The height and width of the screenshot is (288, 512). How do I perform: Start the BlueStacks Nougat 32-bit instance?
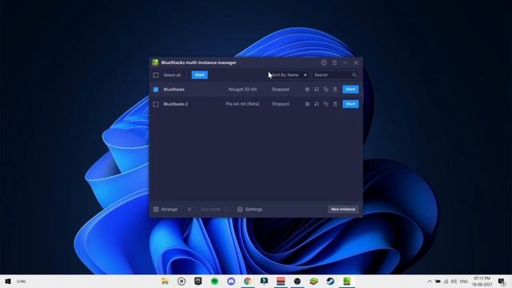(350, 90)
